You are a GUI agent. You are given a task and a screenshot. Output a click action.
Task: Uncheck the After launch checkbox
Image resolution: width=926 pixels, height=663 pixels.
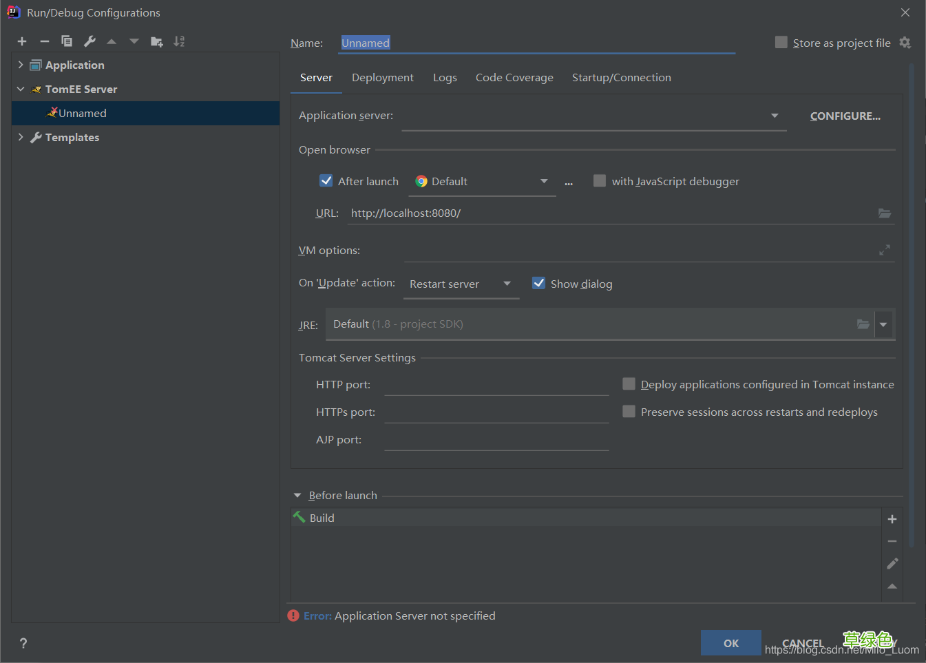pos(326,181)
